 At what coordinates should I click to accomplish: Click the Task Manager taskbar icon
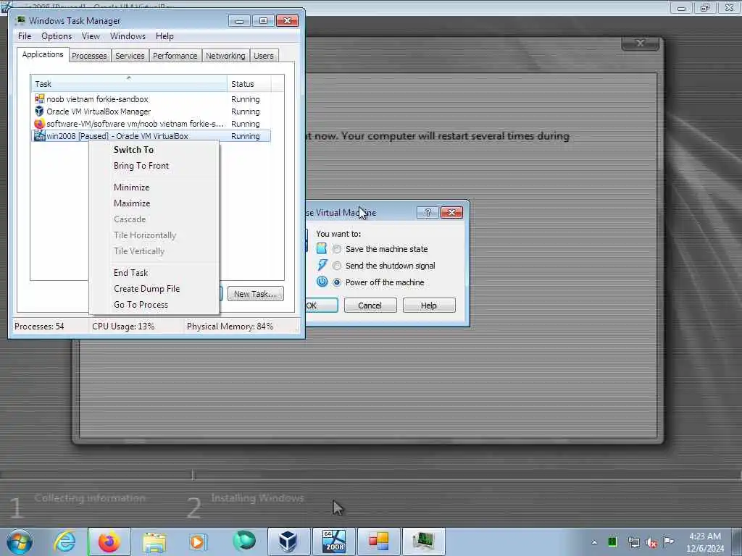423,542
